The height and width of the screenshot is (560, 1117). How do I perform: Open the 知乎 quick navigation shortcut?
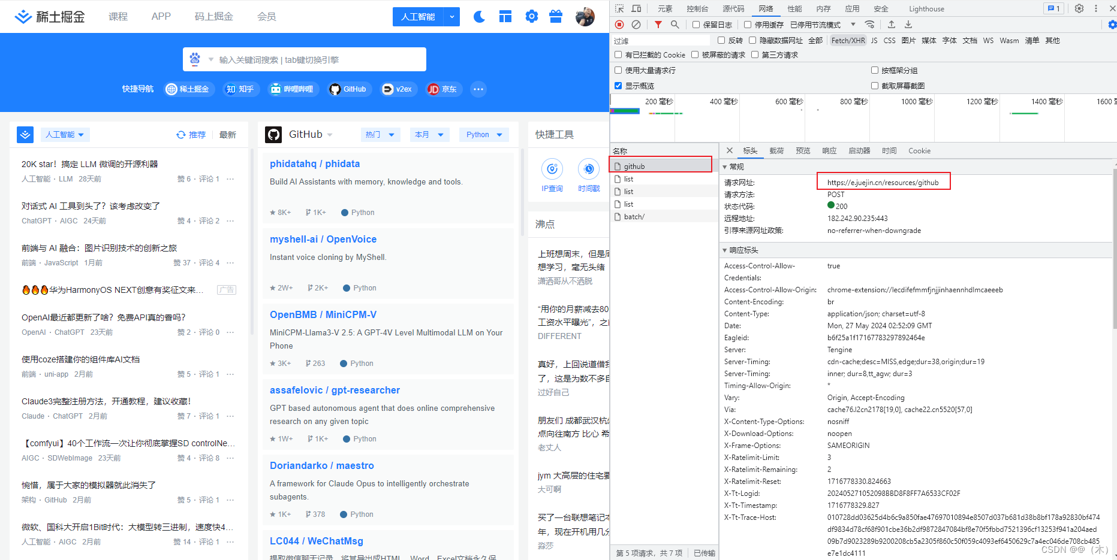click(x=240, y=89)
